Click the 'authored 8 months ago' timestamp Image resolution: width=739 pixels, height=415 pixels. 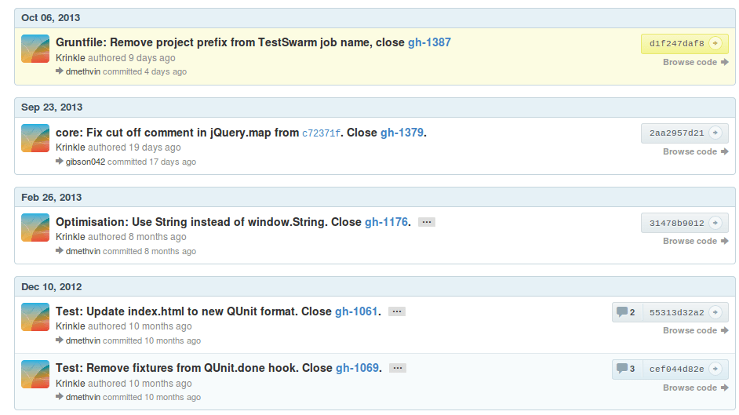click(x=137, y=237)
